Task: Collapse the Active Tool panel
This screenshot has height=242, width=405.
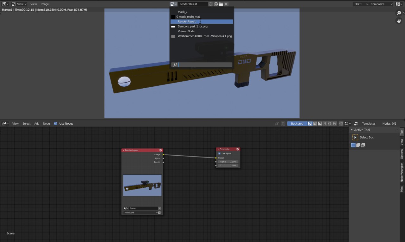Action: click(352, 130)
